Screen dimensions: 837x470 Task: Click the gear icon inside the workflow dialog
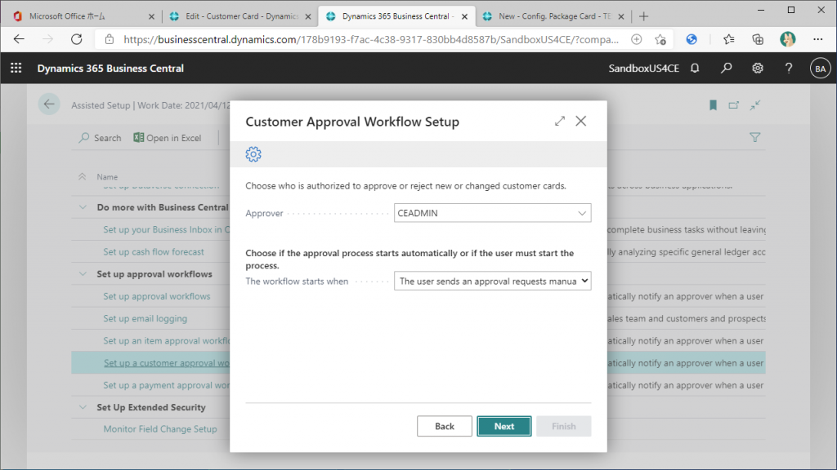coord(253,154)
